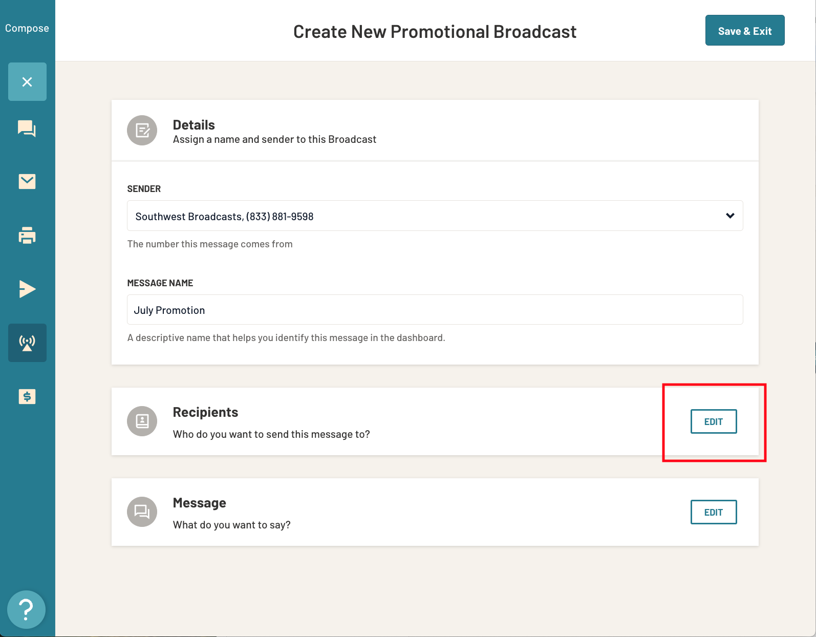This screenshot has width=816, height=637.
Task: Click the Recipients contact card icon
Action: tap(142, 421)
